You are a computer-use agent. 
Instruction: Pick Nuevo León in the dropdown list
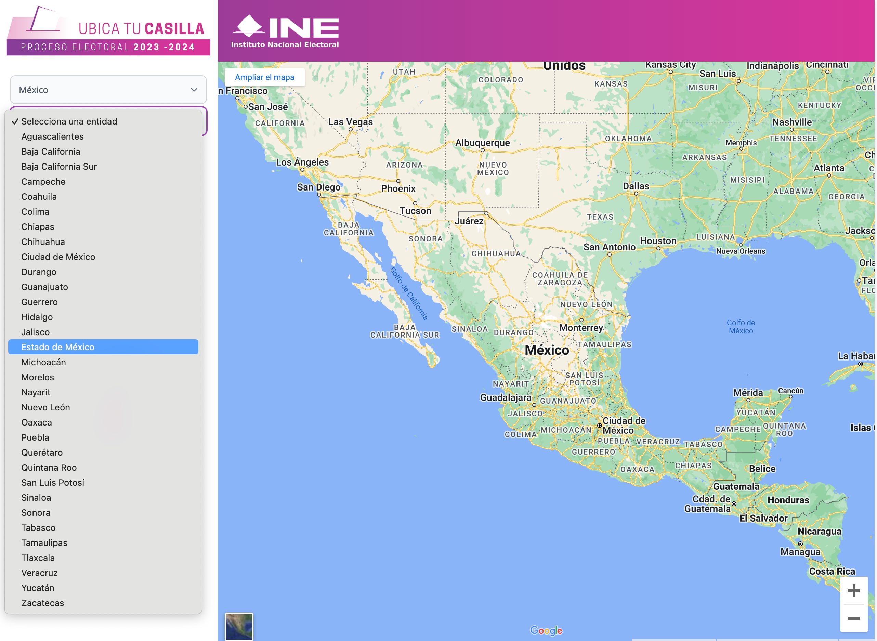pos(46,407)
